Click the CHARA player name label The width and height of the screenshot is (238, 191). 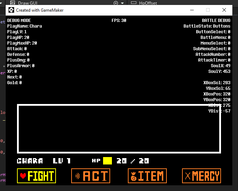[x=30, y=161]
